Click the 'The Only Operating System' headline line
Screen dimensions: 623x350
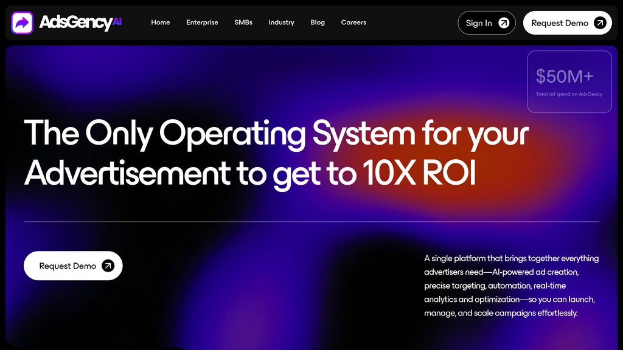click(276, 133)
